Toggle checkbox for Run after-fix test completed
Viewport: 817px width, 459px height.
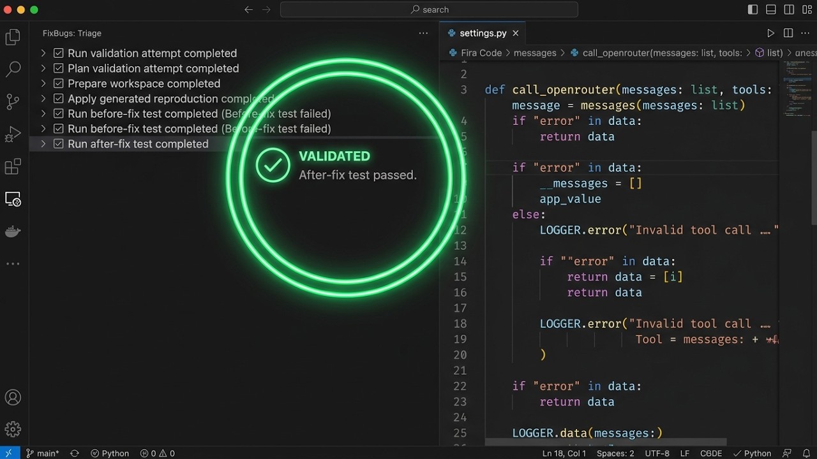coord(59,144)
